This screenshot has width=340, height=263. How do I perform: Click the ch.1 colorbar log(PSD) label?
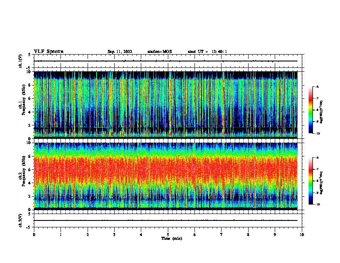(x=322, y=112)
